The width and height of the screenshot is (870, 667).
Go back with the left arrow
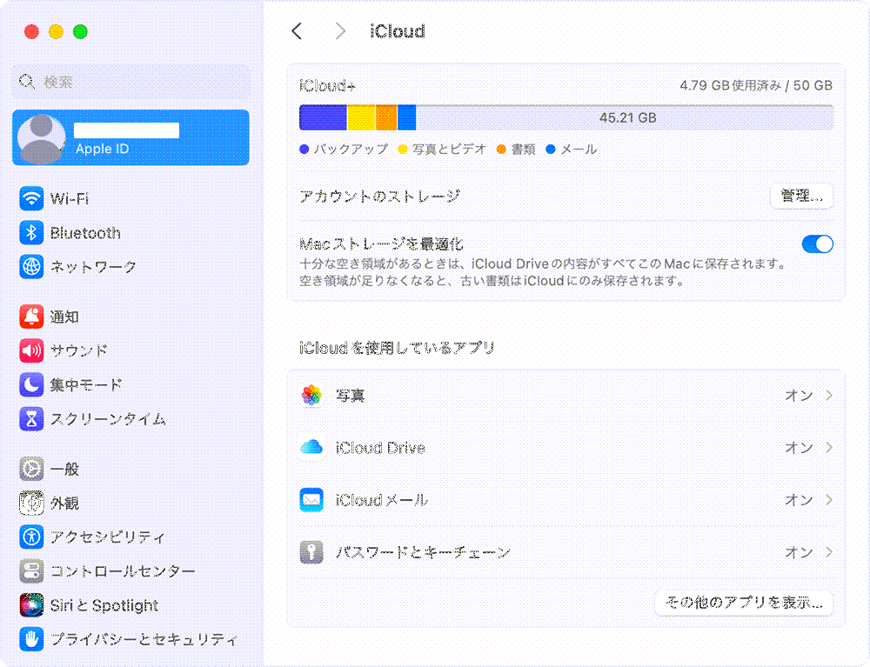click(x=297, y=31)
